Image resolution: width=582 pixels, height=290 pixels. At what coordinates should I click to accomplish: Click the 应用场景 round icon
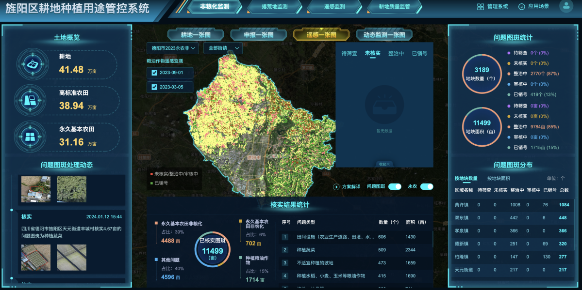[522, 7]
